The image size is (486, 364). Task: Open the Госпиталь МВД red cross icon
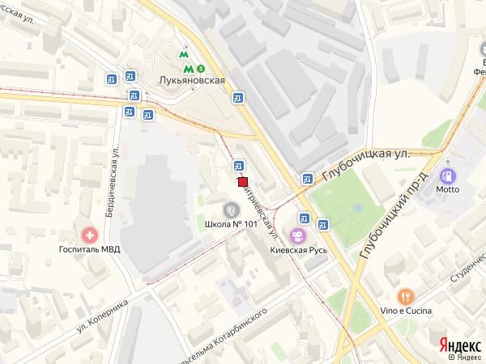tap(90, 235)
